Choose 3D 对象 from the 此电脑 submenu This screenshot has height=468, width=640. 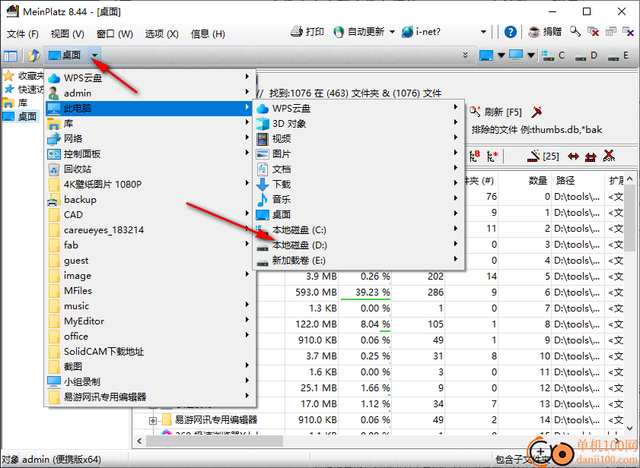click(x=358, y=124)
